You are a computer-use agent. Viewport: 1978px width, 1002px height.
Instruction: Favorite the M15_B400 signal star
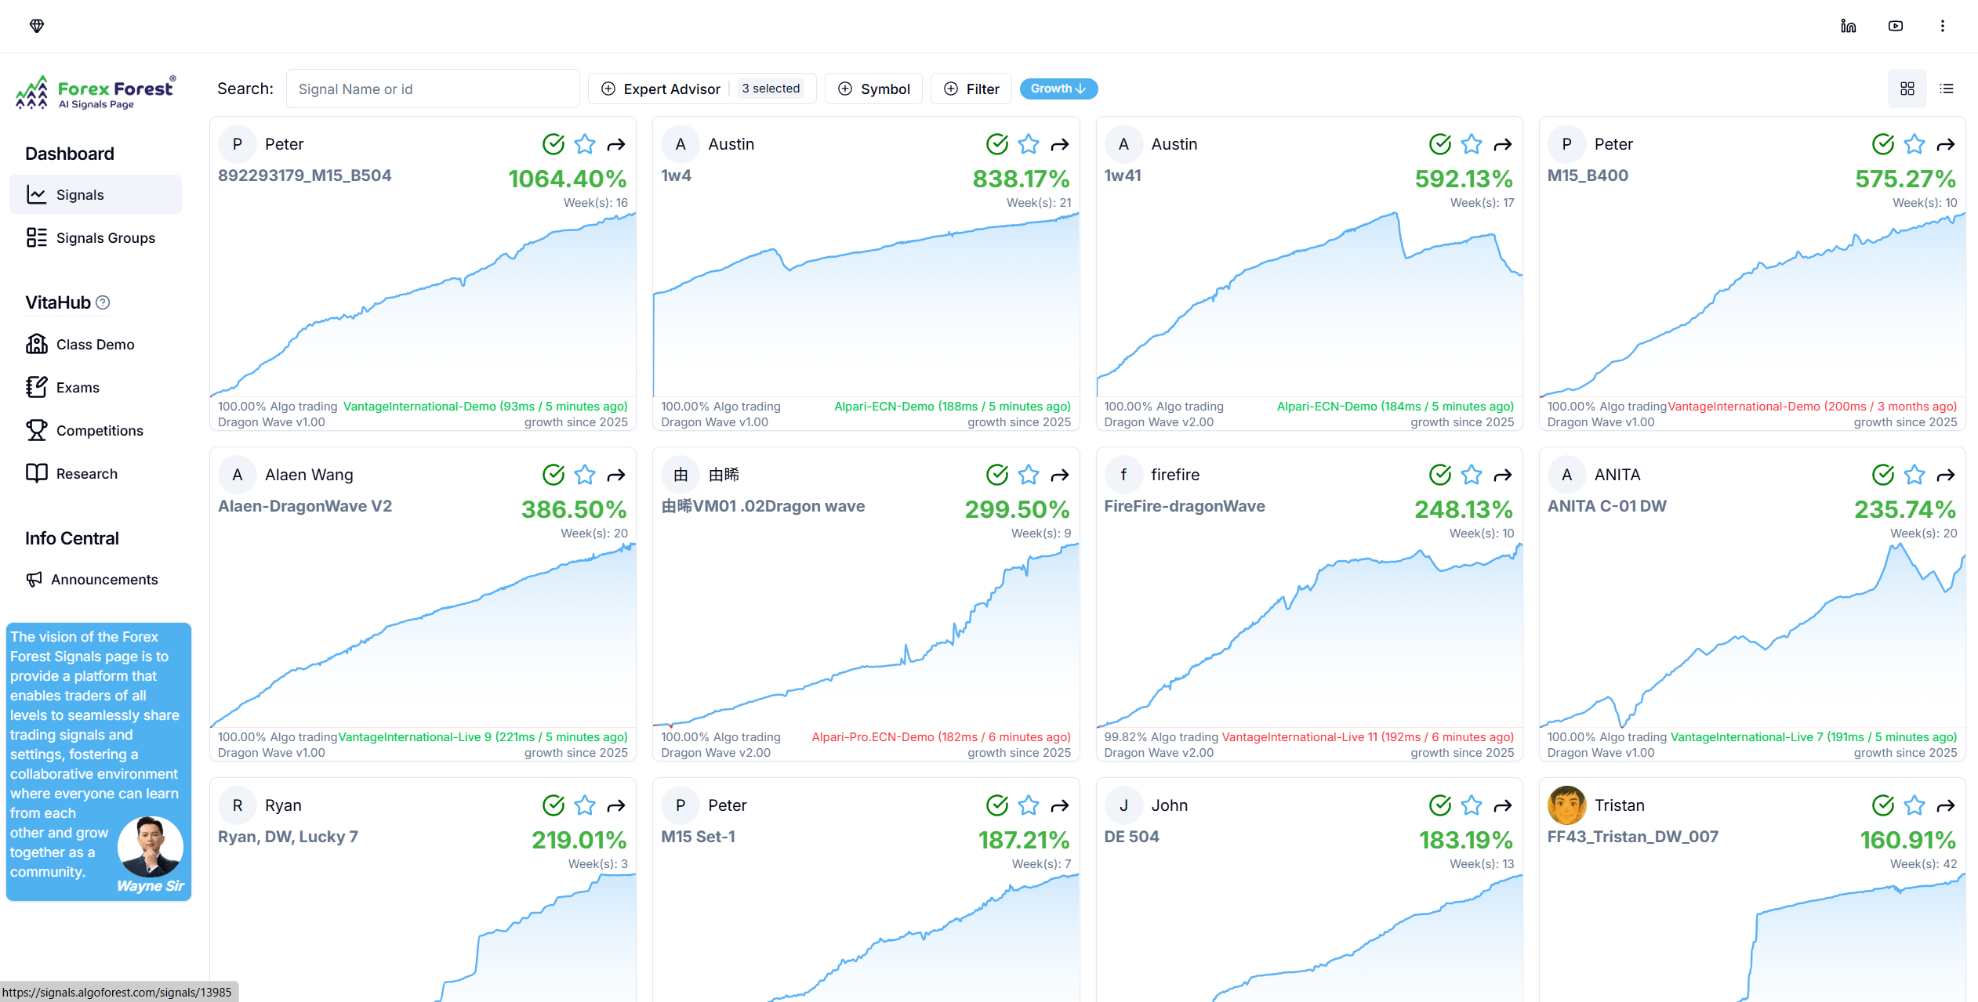point(1914,144)
